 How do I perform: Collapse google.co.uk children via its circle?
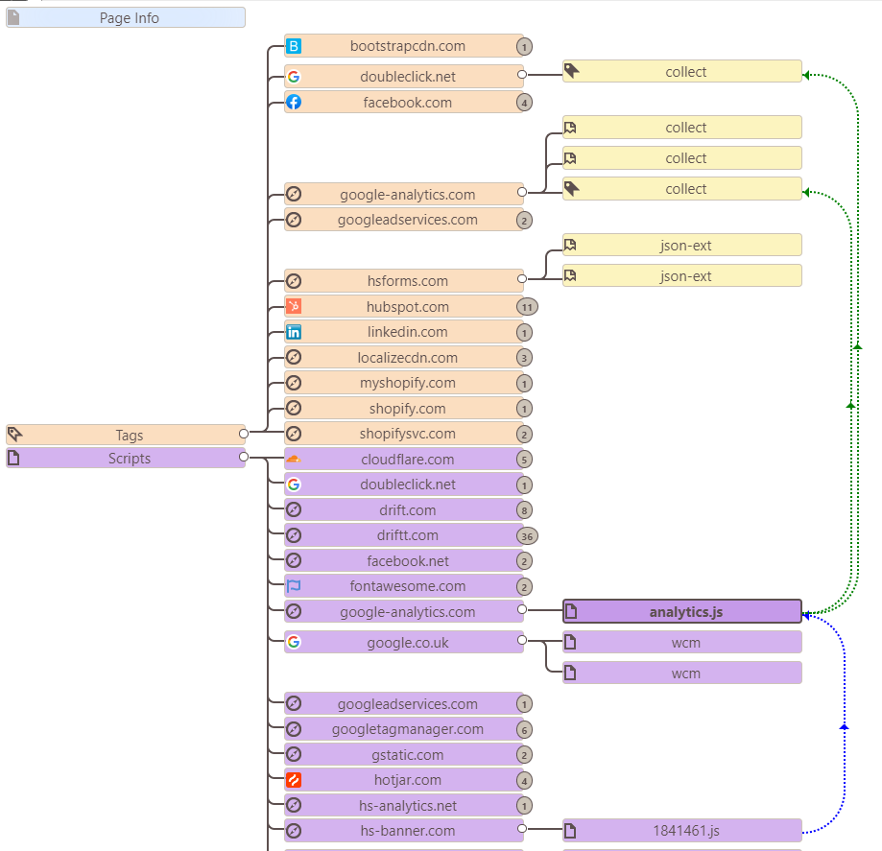[x=522, y=640]
